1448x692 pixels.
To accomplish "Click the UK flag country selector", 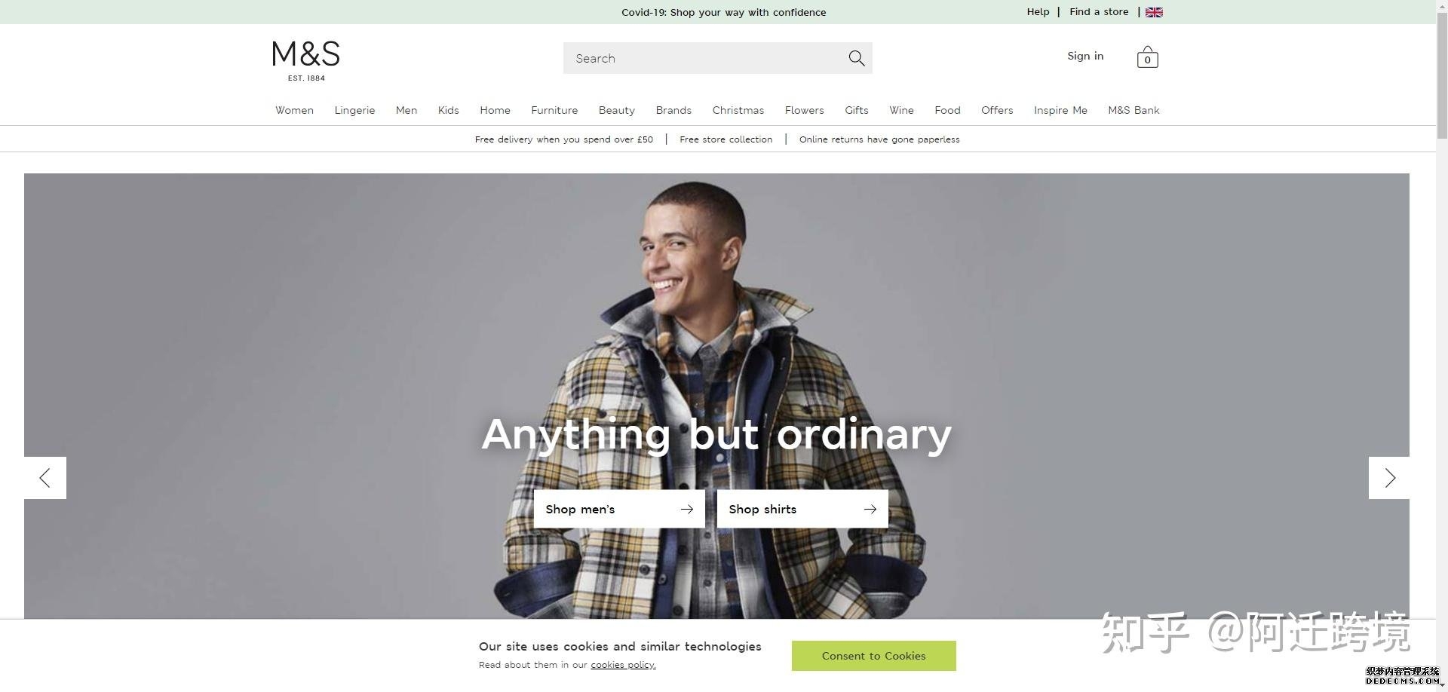I will 1154,12.
